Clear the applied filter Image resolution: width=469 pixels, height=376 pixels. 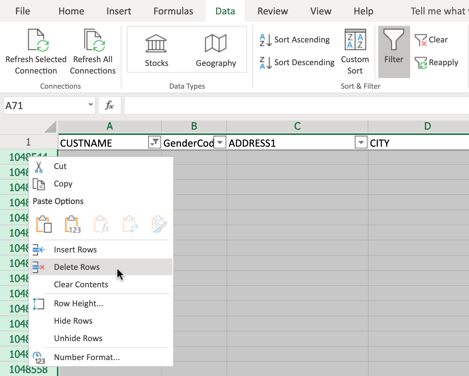tap(431, 40)
